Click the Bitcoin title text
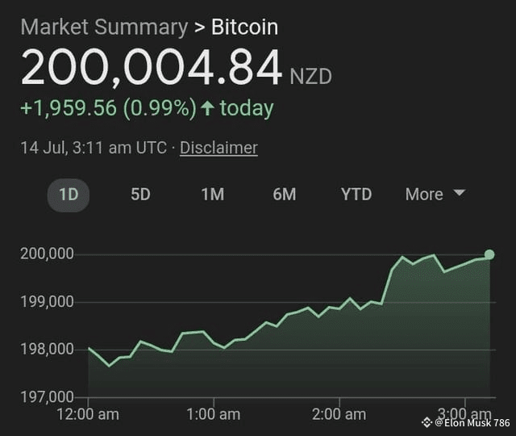The image size is (516, 436). pos(244,27)
